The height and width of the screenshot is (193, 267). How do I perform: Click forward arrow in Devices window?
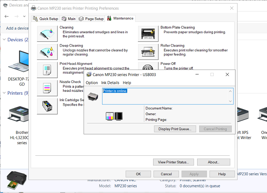[x=17, y=16]
